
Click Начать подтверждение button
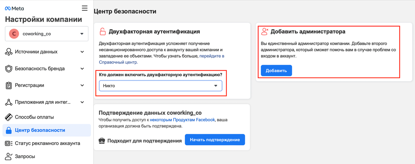tap(215, 139)
